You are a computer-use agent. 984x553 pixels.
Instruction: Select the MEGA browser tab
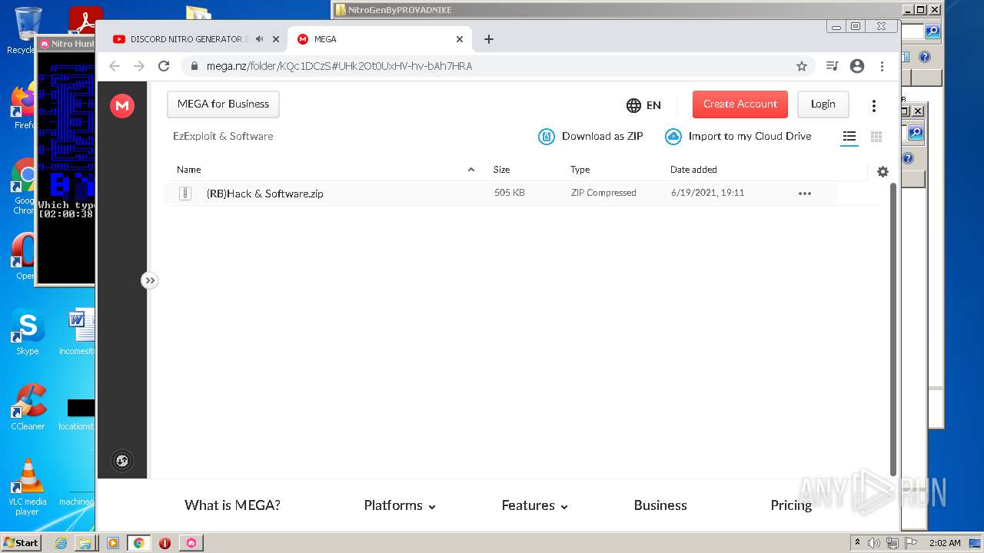coord(378,39)
